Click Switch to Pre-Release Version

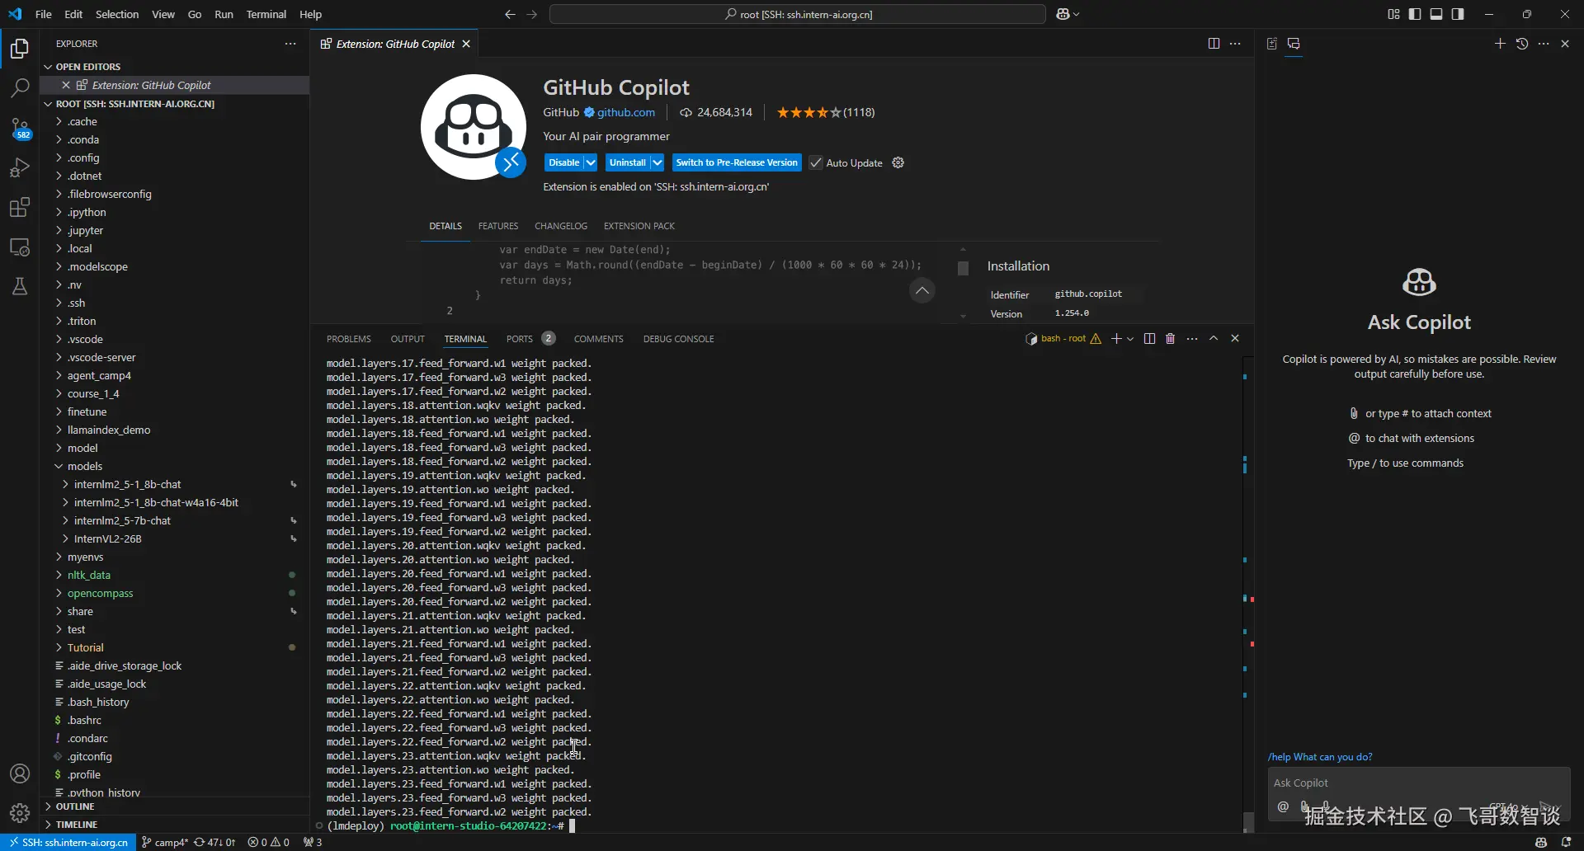[737, 162]
